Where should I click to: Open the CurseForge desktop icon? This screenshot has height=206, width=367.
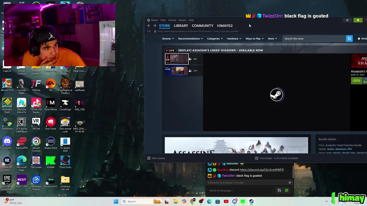click(x=65, y=105)
